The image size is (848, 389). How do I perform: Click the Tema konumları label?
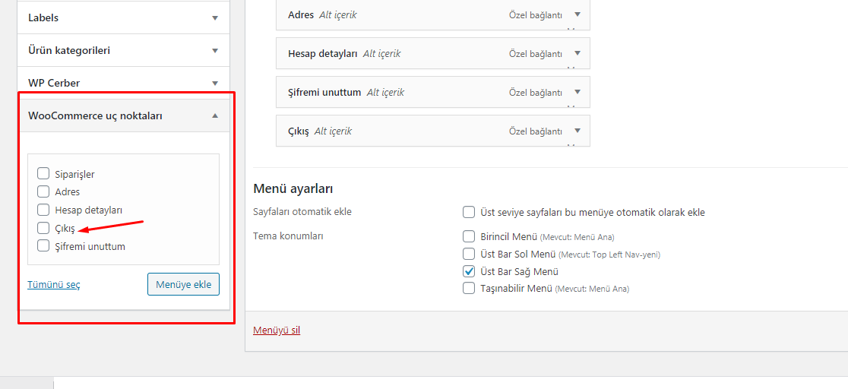coord(288,236)
